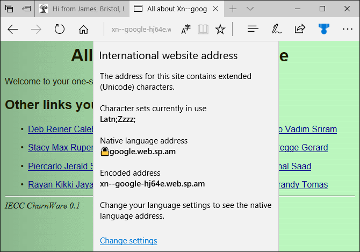
Task: Maximize the browser window
Action: [322, 9]
